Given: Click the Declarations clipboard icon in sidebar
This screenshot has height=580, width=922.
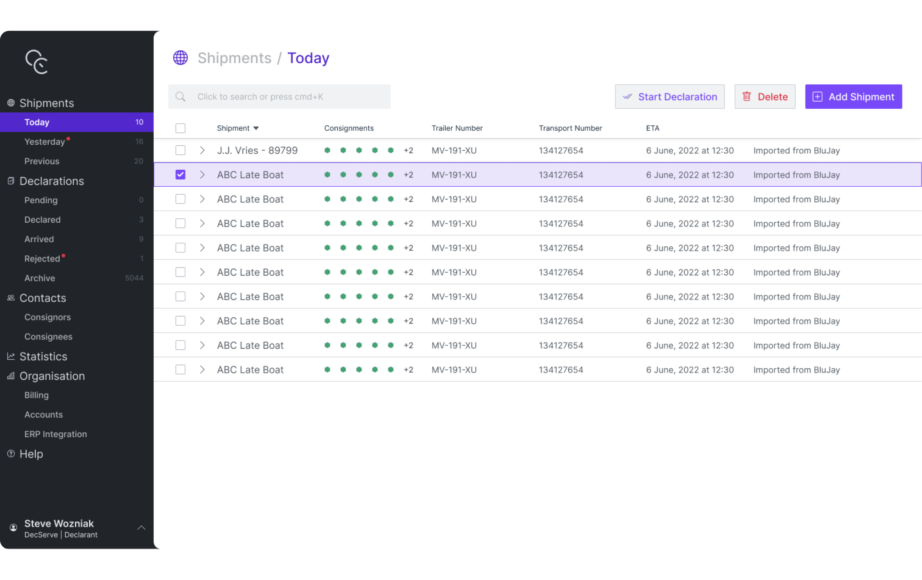Looking at the screenshot, I should pos(11,181).
